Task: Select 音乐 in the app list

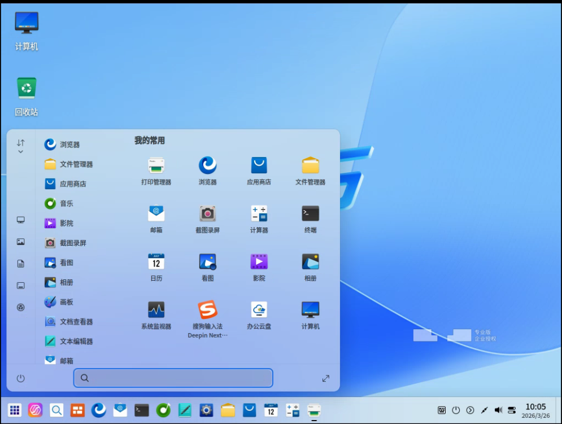Action: tap(67, 203)
